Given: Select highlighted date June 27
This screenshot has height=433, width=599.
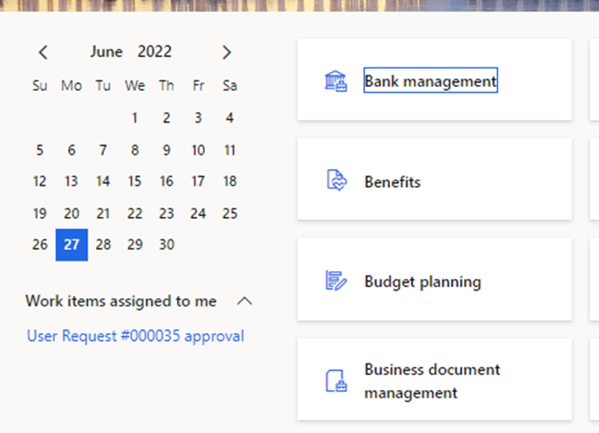Looking at the screenshot, I should click(71, 245).
